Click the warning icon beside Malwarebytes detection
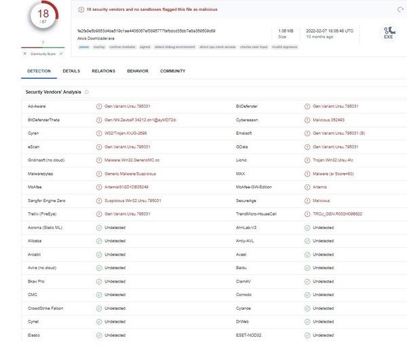 [x=99, y=173]
